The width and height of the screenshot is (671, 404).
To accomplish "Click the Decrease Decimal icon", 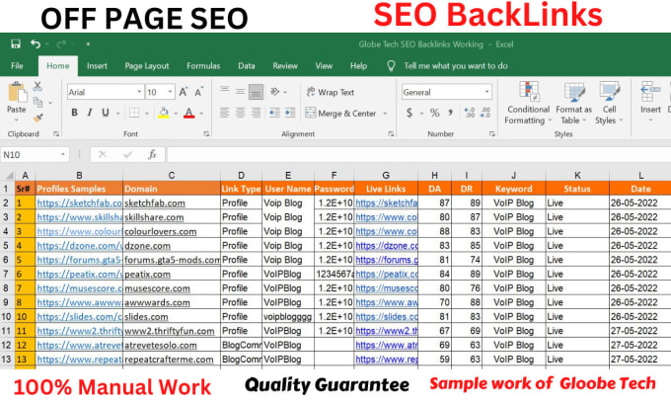I will (x=485, y=113).
